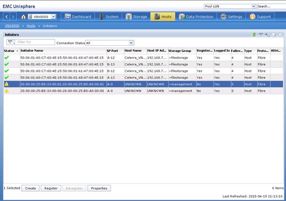
Task: Select the Hosts tab
Action: (163, 17)
